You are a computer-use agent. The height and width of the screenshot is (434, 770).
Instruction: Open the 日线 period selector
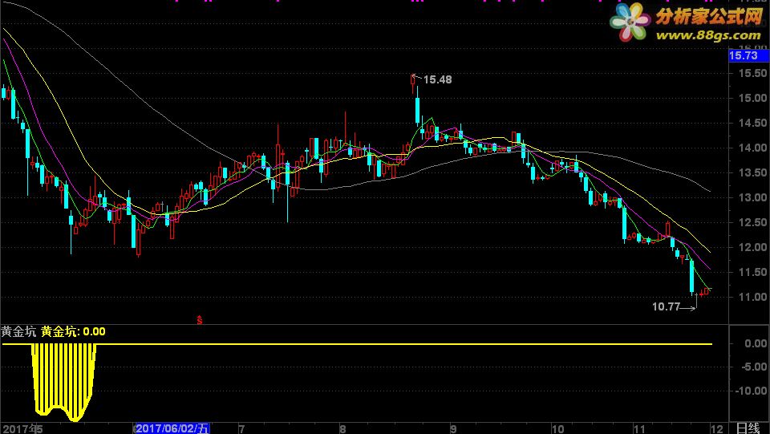tap(748, 428)
